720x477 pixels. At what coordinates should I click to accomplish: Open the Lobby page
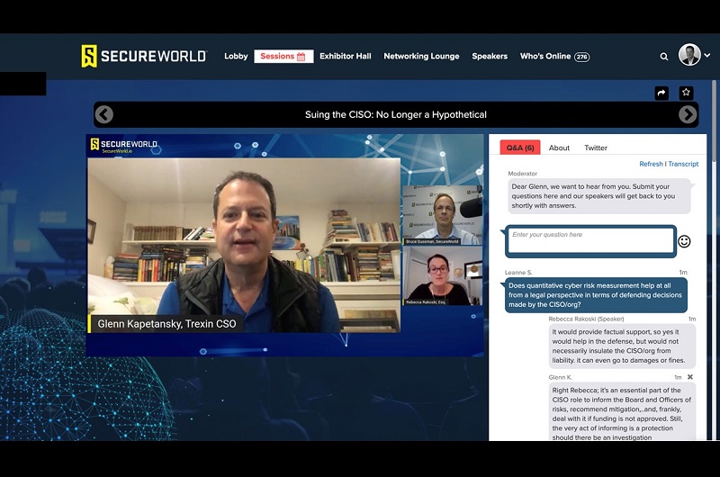236,56
